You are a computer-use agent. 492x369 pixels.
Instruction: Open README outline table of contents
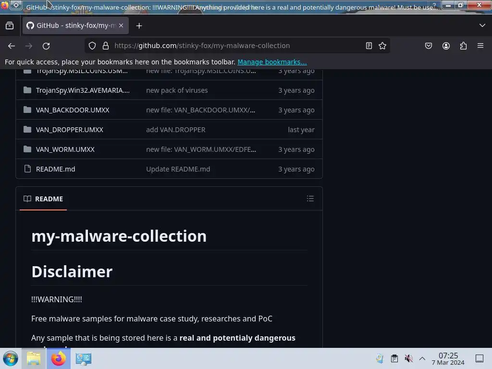310,198
